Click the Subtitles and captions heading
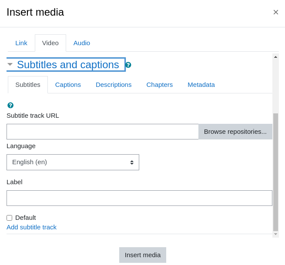Viewport: 285px width, 265px height. pyautogui.click(x=68, y=65)
